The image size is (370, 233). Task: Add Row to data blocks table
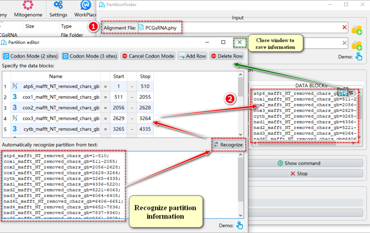point(192,56)
